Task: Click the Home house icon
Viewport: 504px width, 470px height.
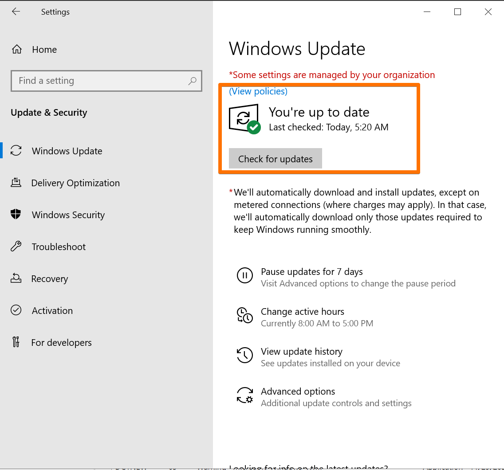Action: 16,49
